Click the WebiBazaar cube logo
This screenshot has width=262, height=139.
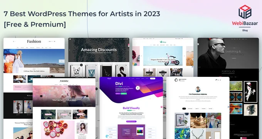tap(245, 12)
